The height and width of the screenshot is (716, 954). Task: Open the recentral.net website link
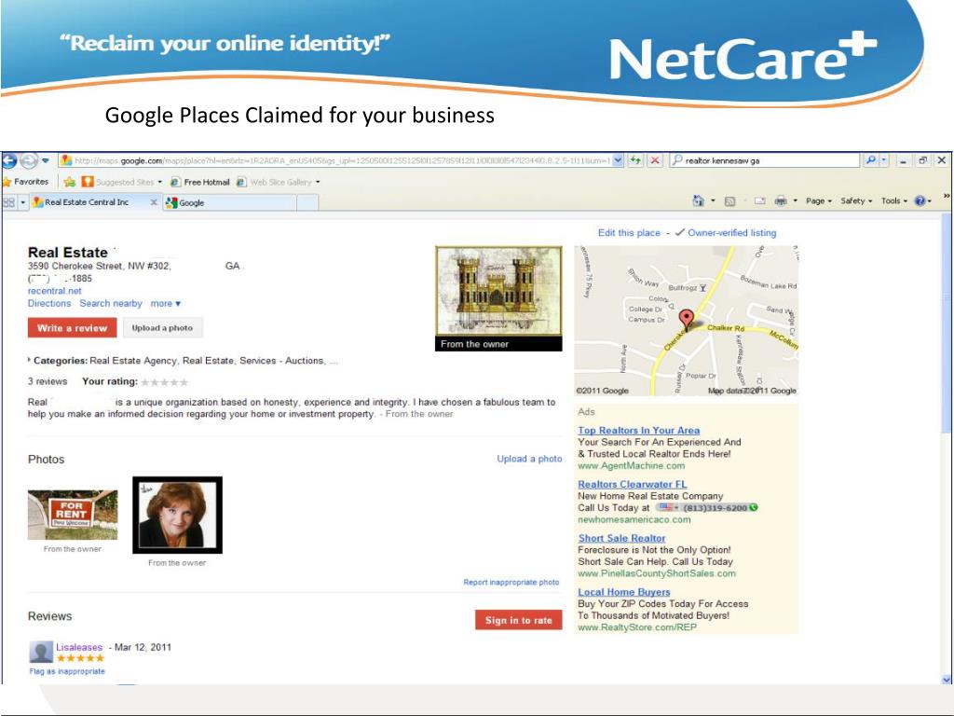pos(55,291)
